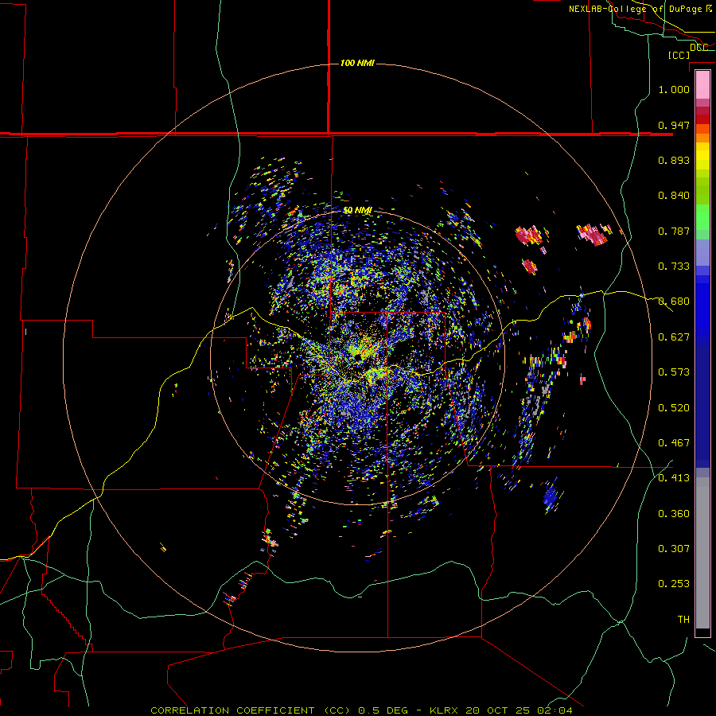
Task: Click the black radar site dot at center
Action: (357, 356)
